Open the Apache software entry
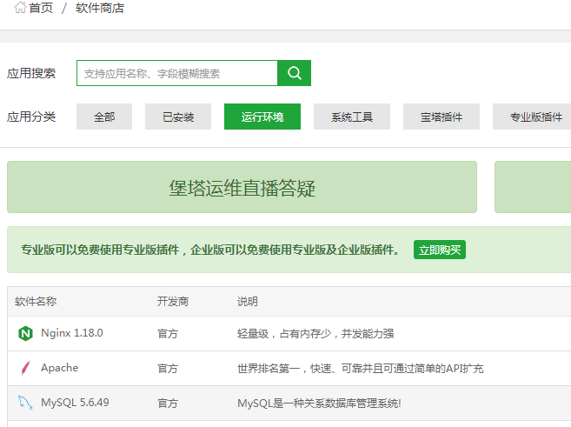Viewport: 571px width, 427px height. (60, 368)
